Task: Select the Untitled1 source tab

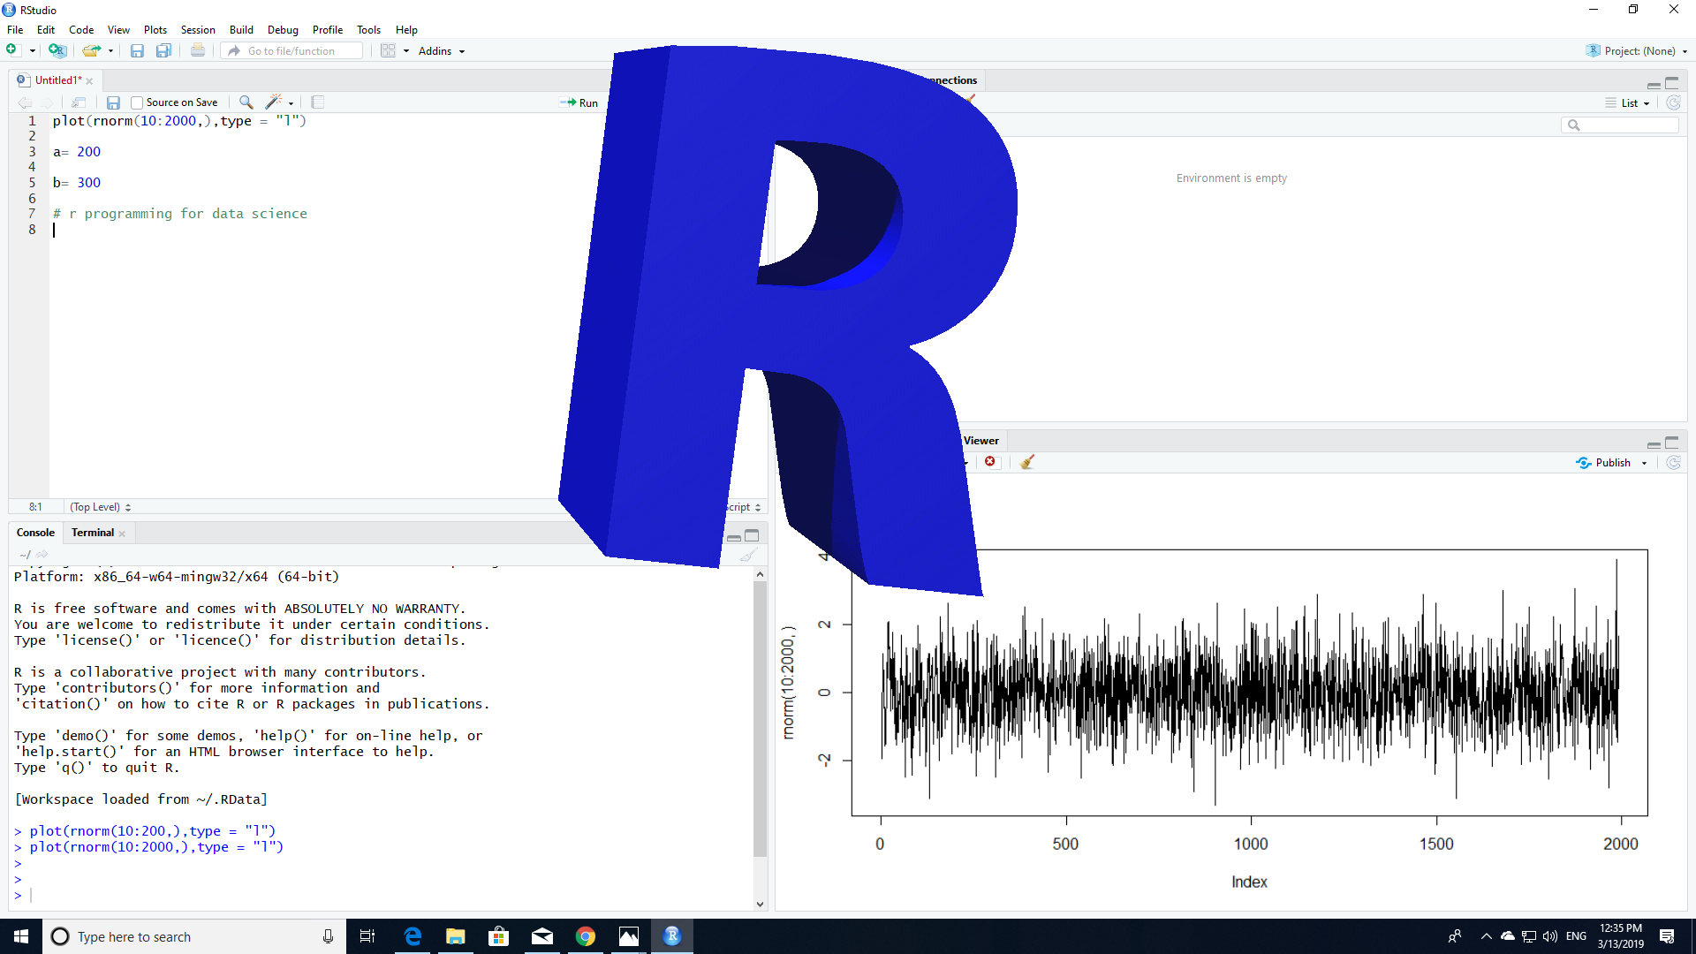Action: 57,80
